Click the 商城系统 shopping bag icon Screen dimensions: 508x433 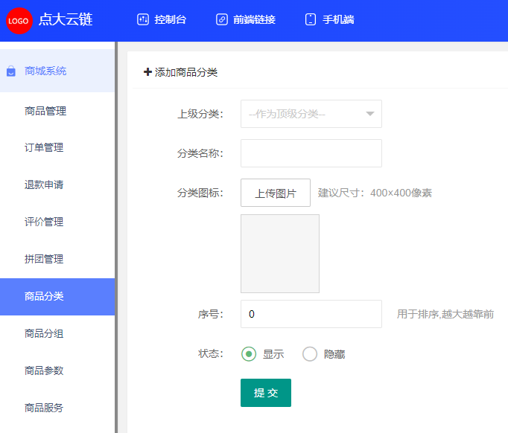(x=11, y=71)
